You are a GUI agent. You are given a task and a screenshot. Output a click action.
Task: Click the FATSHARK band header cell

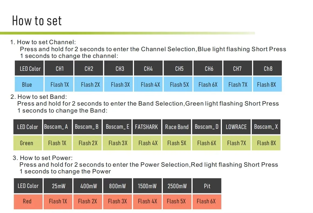tap(147, 127)
